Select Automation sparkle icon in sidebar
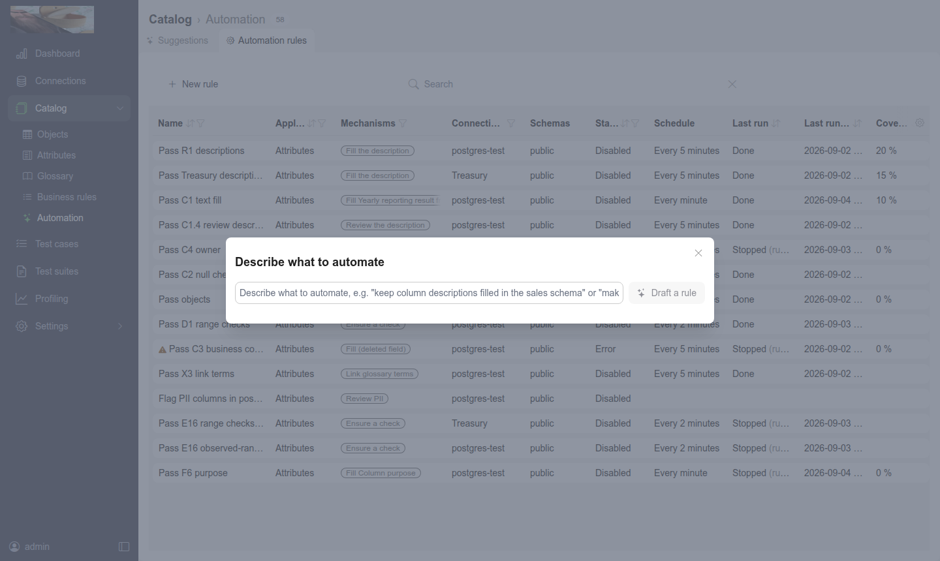Image resolution: width=940 pixels, height=561 pixels. point(27,218)
